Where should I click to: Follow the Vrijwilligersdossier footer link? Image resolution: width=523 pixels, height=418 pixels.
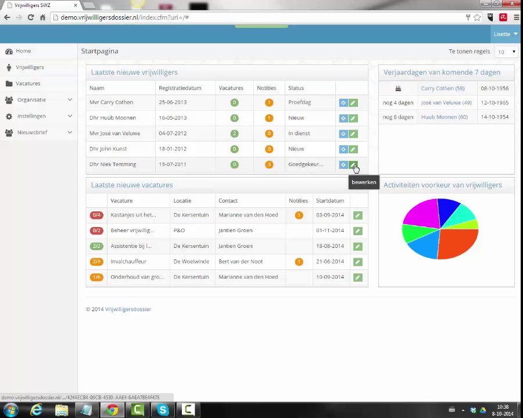128,309
